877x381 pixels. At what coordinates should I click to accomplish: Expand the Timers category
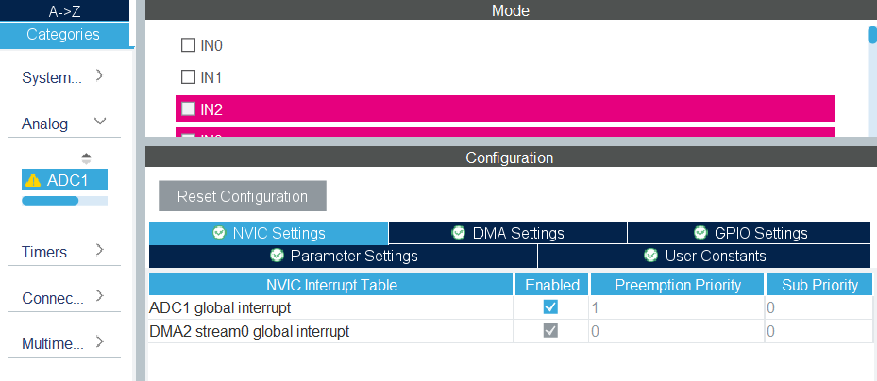(x=100, y=251)
